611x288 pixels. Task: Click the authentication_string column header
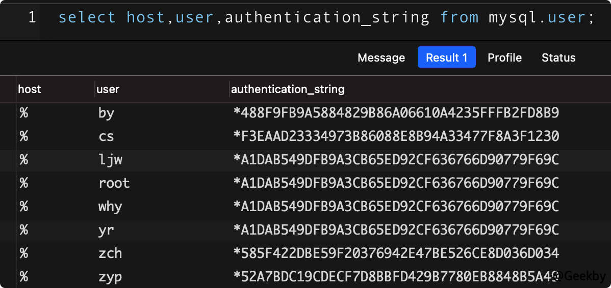point(288,90)
